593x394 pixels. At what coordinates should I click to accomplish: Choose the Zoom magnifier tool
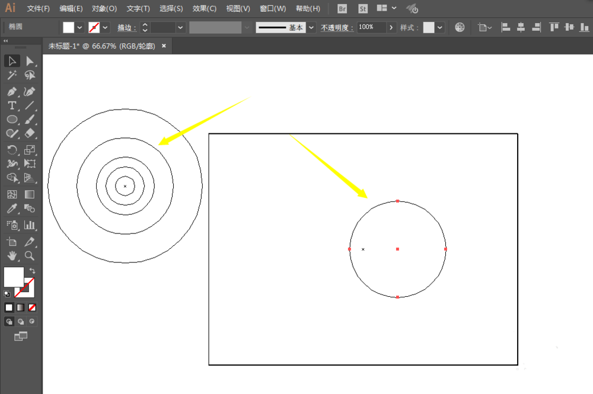pos(29,256)
